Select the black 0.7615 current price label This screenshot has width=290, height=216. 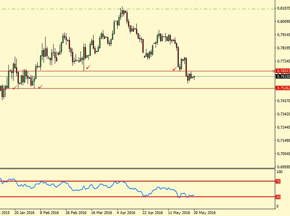tap(283, 76)
